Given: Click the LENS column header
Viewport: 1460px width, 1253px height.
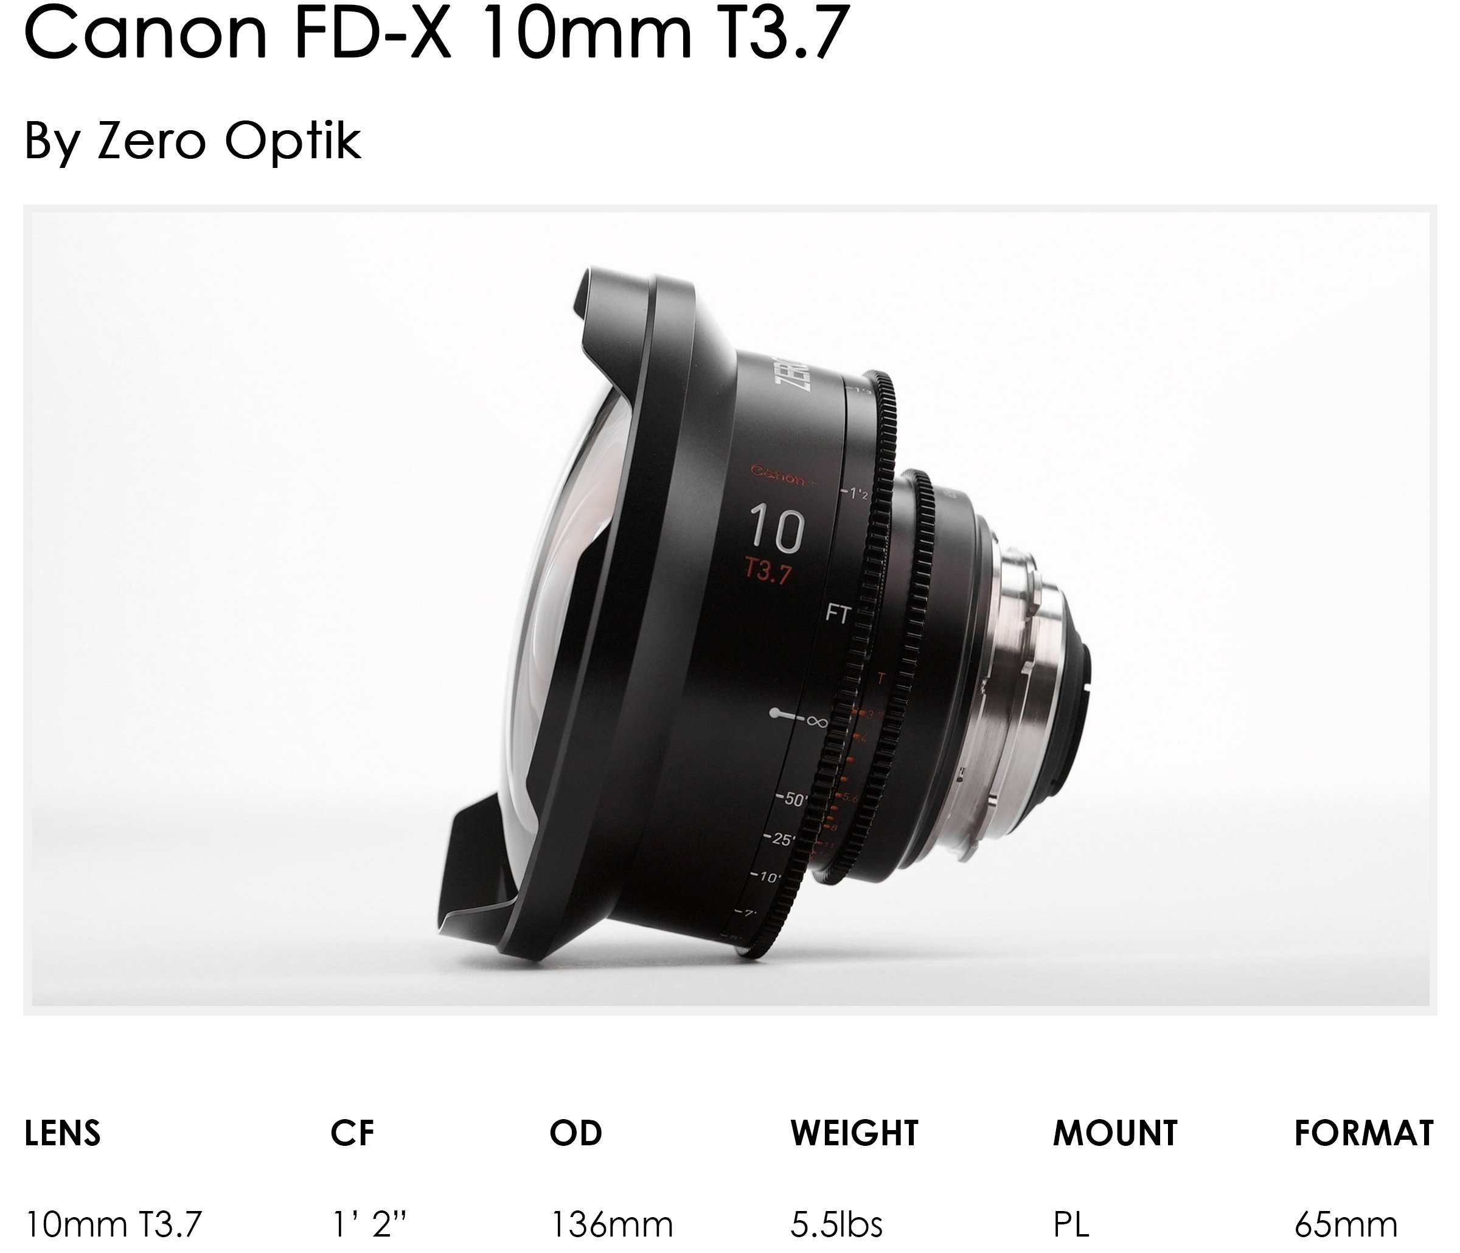Looking at the screenshot, I should 63,1133.
